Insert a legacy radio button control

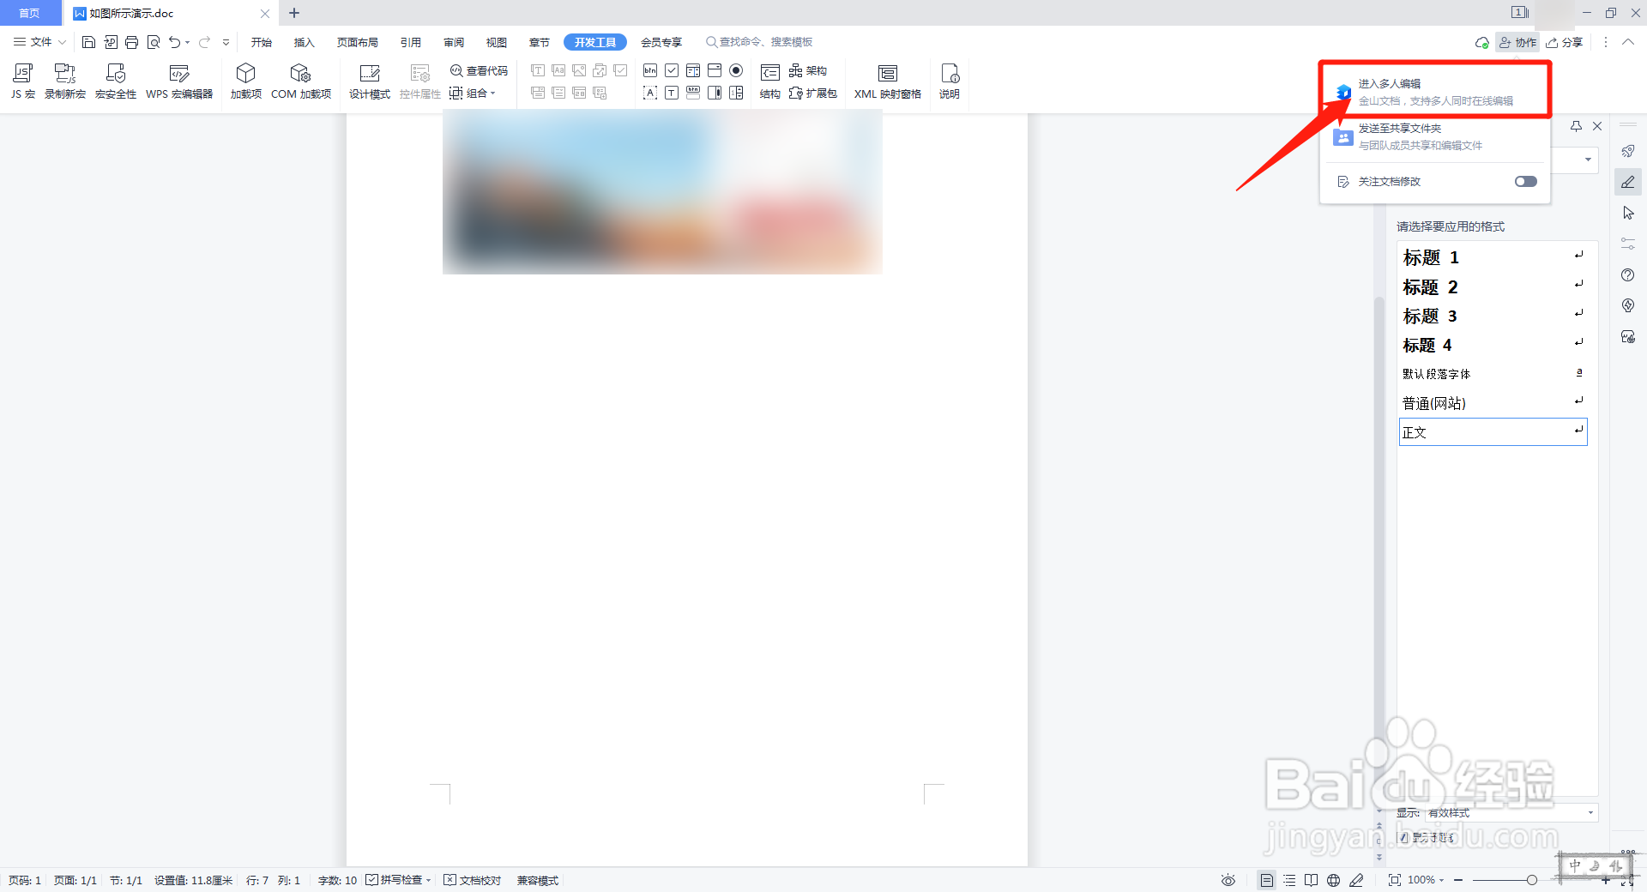pyautogui.click(x=736, y=70)
